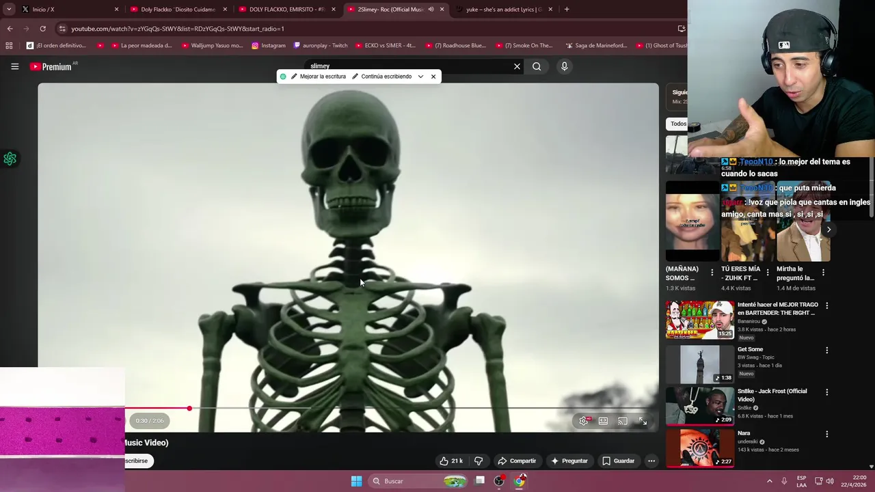875x492 pixels.
Task: Open the 'Get Some' video thumbnail
Action: tap(700, 364)
